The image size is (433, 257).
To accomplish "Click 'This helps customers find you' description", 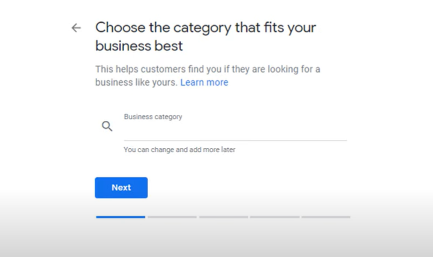I will (x=207, y=69).
